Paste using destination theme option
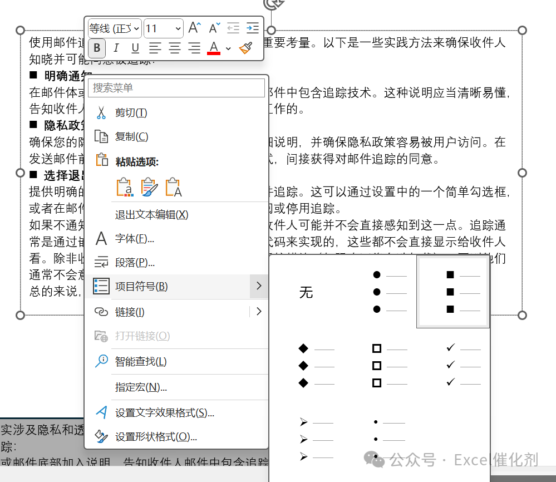Screen dimensions: 556x482 (125, 187)
